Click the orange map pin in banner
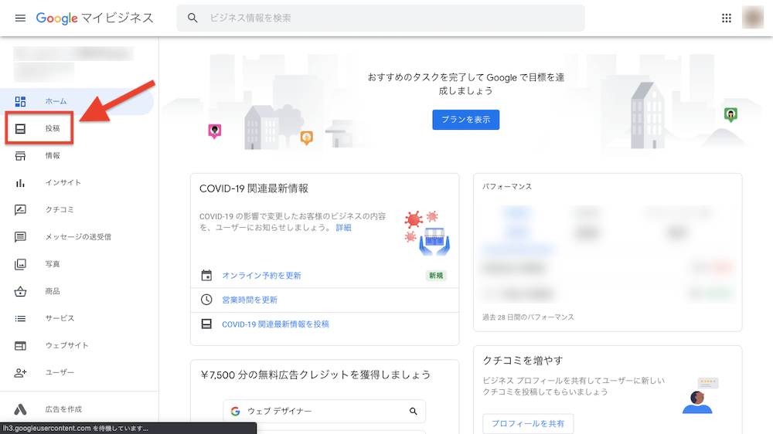The height and width of the screenshot is (434, 773). coord(307,138)
